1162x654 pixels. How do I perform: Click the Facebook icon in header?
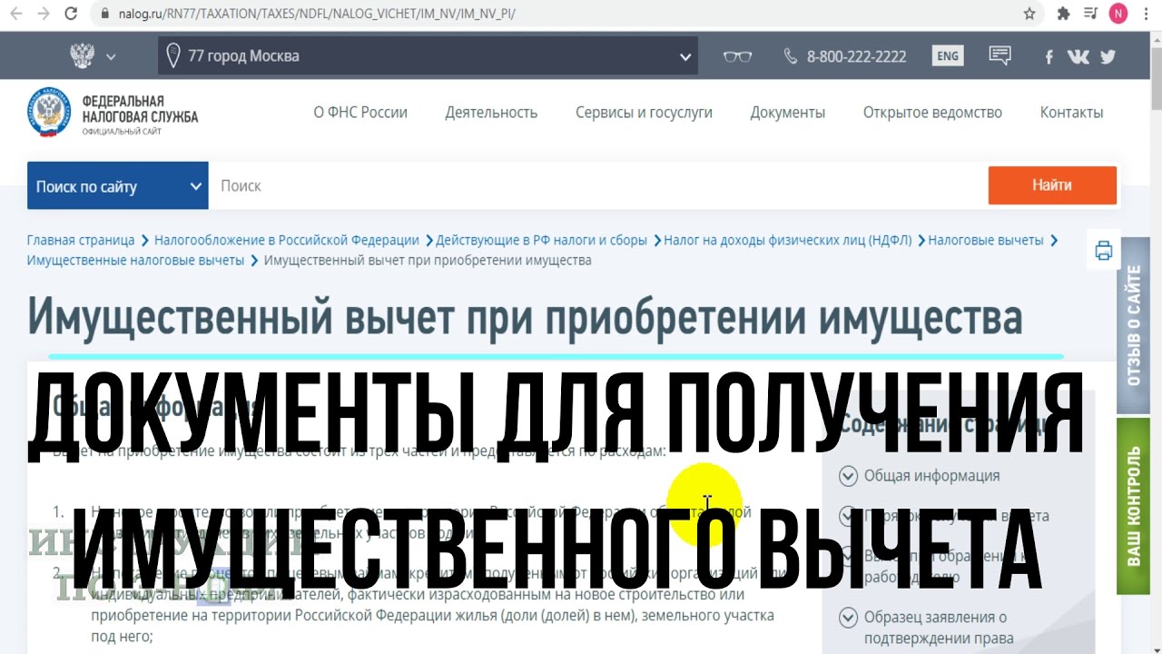pos(1049,56)
